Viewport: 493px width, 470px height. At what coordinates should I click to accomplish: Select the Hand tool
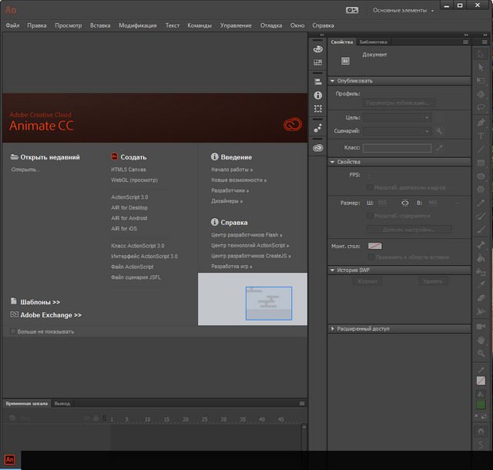point(481,340)
